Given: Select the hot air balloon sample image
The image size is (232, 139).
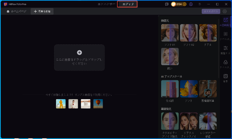Looking at the screenshot, I should tap(98, 104).
